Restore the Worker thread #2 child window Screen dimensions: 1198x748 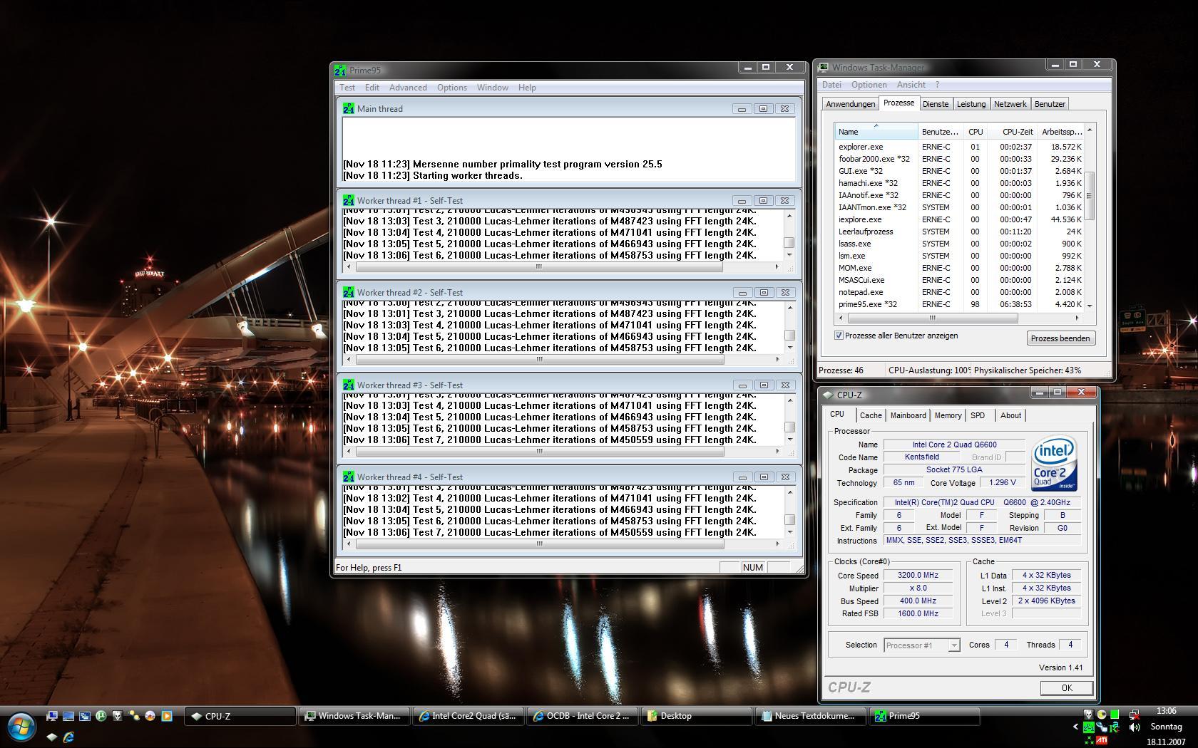tap(764, 292)
